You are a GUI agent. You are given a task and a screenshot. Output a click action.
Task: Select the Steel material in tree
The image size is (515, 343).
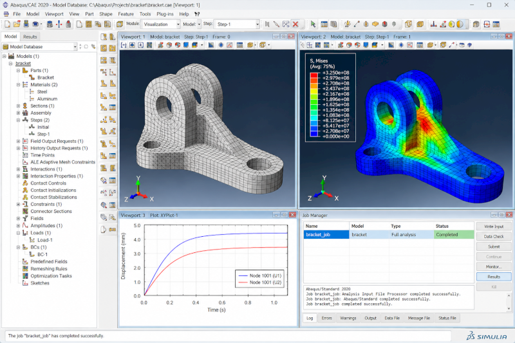click(x=42, y=91)
